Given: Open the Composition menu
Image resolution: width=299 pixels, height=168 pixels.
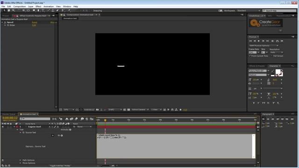Looking at the screenshot, I should click(x=20, y=7).
